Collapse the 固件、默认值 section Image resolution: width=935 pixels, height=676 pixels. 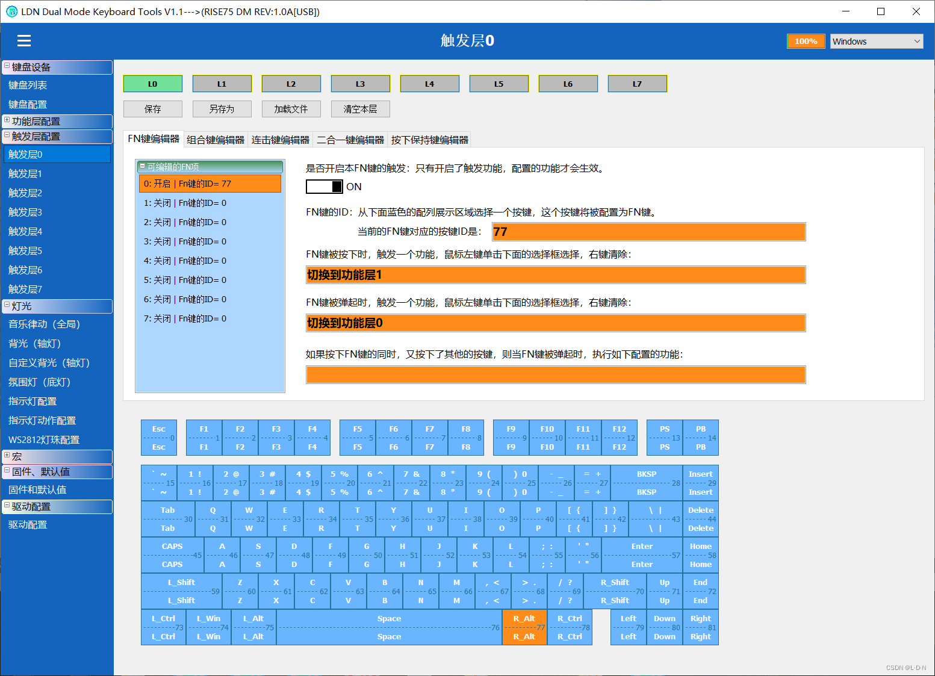(x=7, y=470)
